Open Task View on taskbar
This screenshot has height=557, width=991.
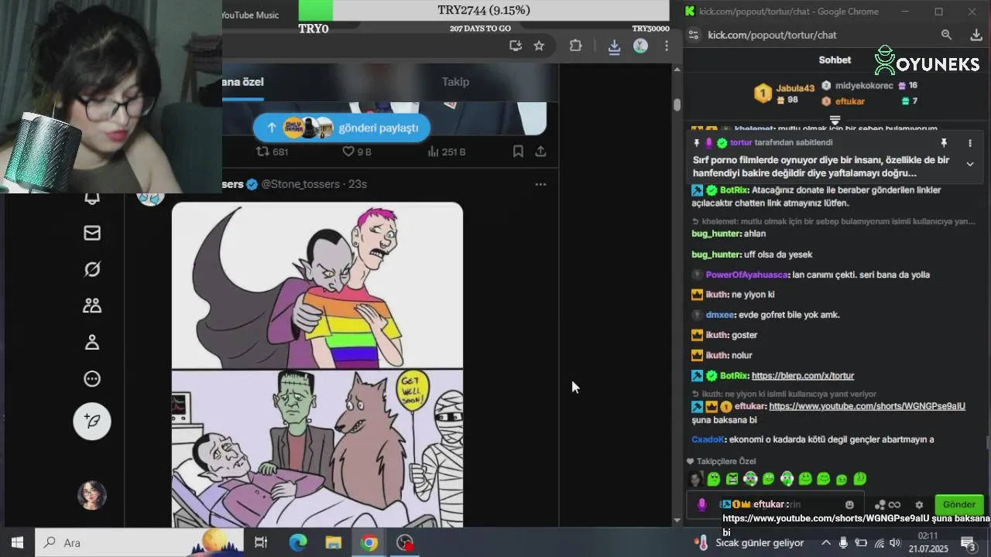click(x=261, y=542)
